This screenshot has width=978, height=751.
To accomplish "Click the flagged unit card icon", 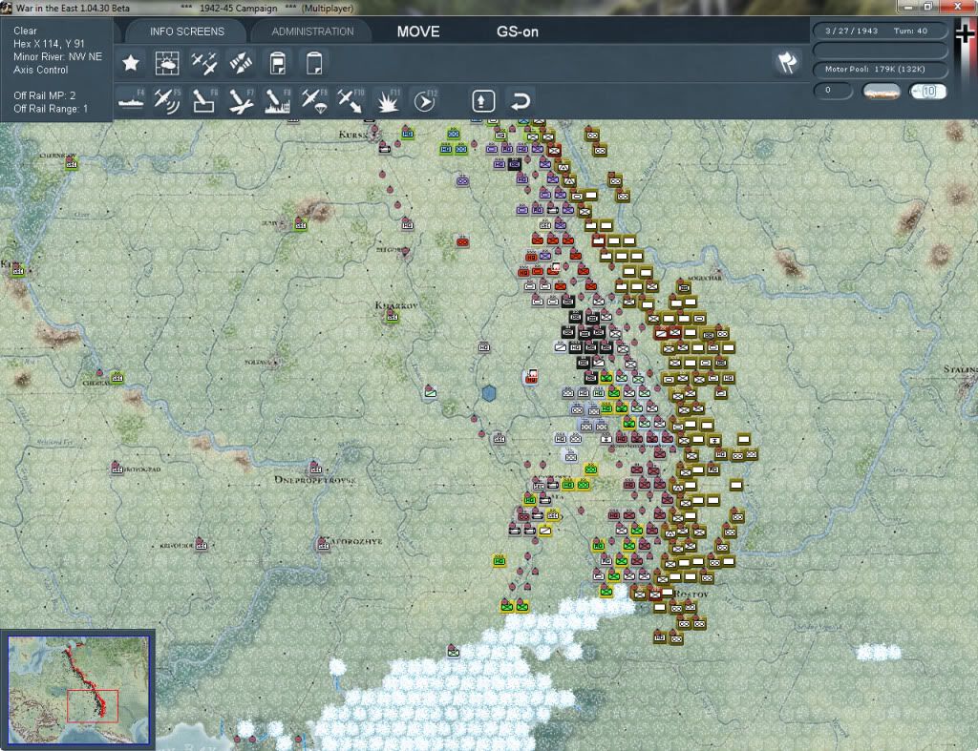I will [x=278, y=63].
